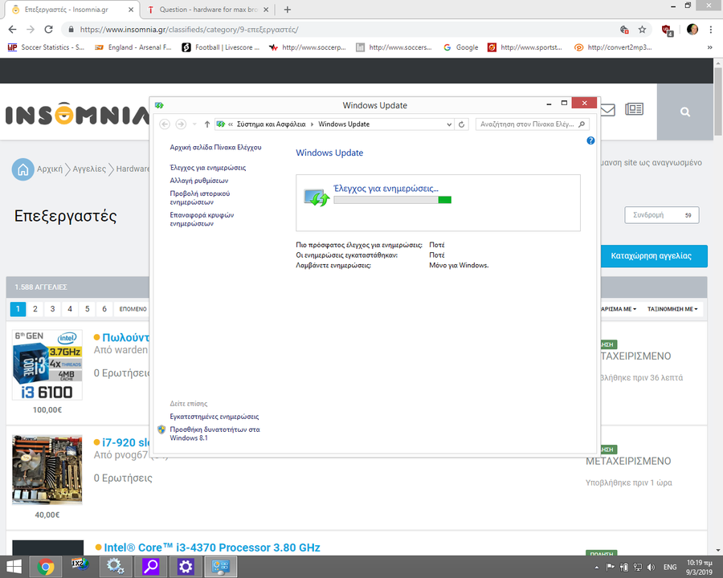Image resolution: width=723 pixels, height=578 pixels.
Task: Click the Windows Update title bar icon
Action: (160, 105)
